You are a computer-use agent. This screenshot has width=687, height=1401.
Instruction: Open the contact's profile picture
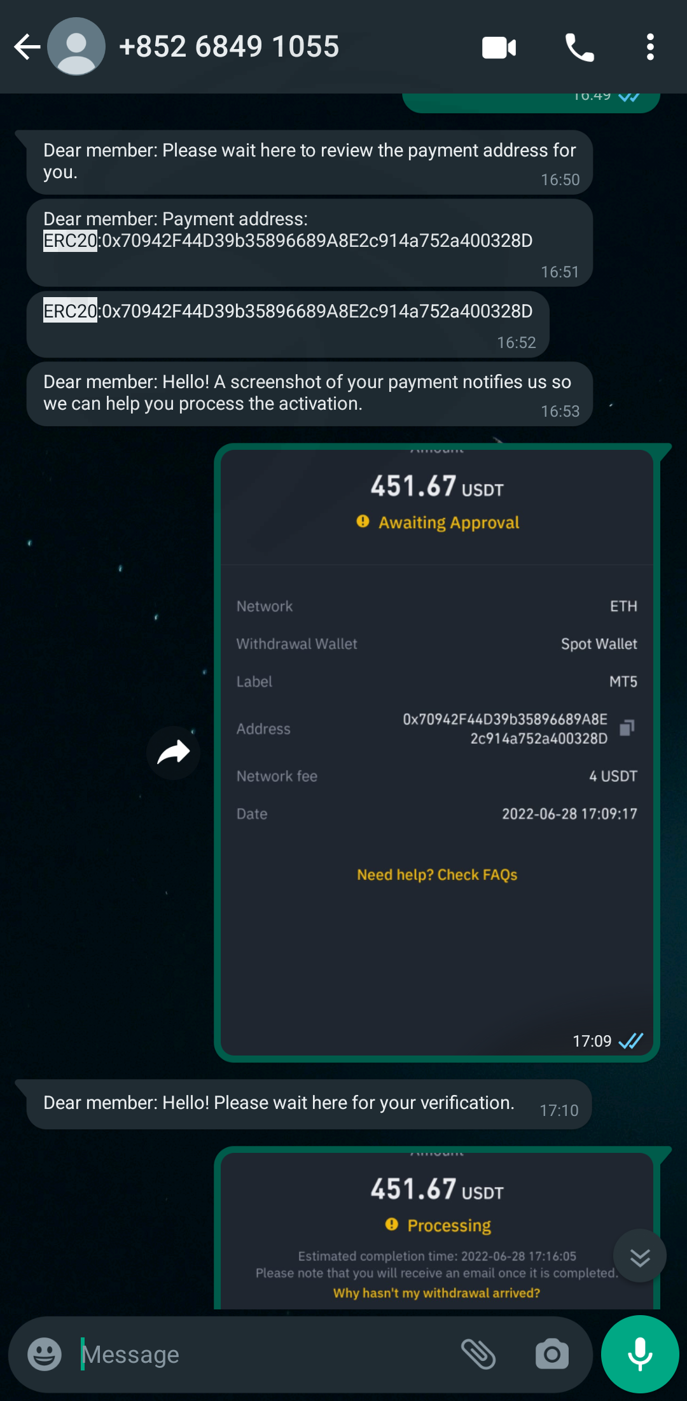(x=76, y=46)
